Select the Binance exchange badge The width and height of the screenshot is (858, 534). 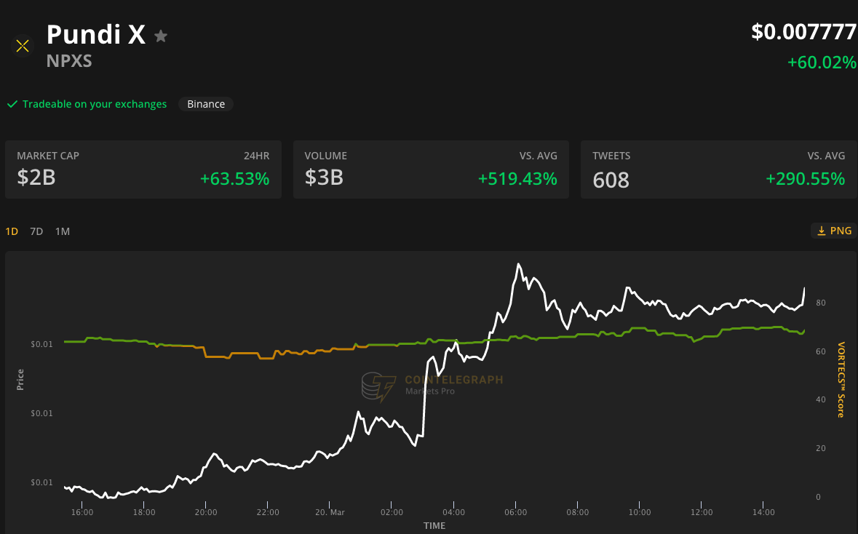[206, 104]
